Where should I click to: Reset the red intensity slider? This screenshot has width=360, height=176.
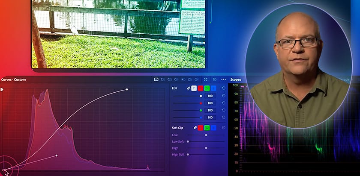point(223,103)
